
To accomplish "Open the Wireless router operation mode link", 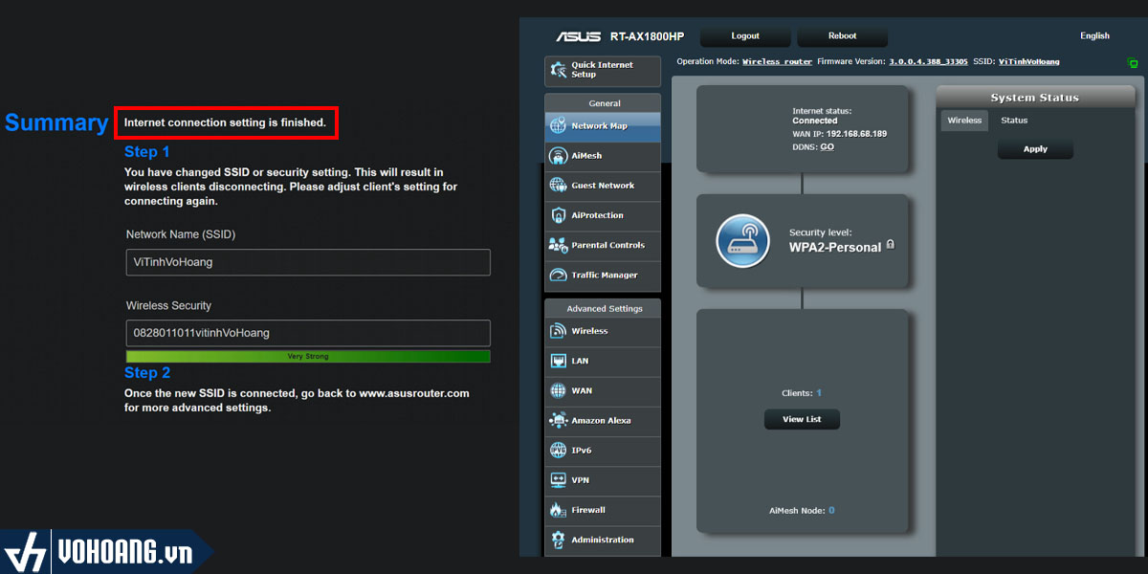I will tap(777, 61).
